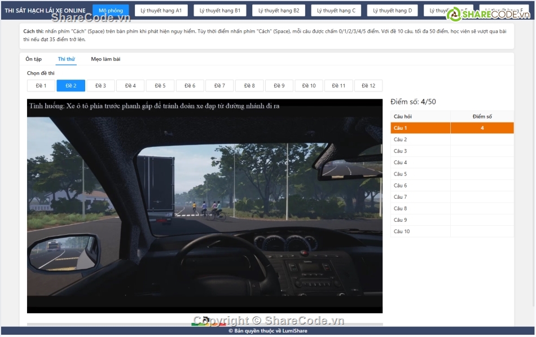Pick exam Đề 5
The width and height of the screenshot is (536, 337).
point(160,86)
